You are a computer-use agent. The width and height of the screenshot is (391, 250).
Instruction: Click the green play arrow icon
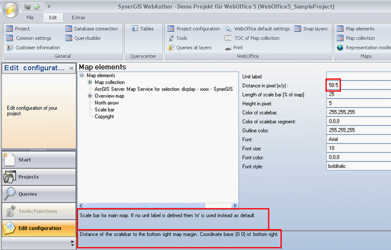pyautogui.click(x=37, y=7)
